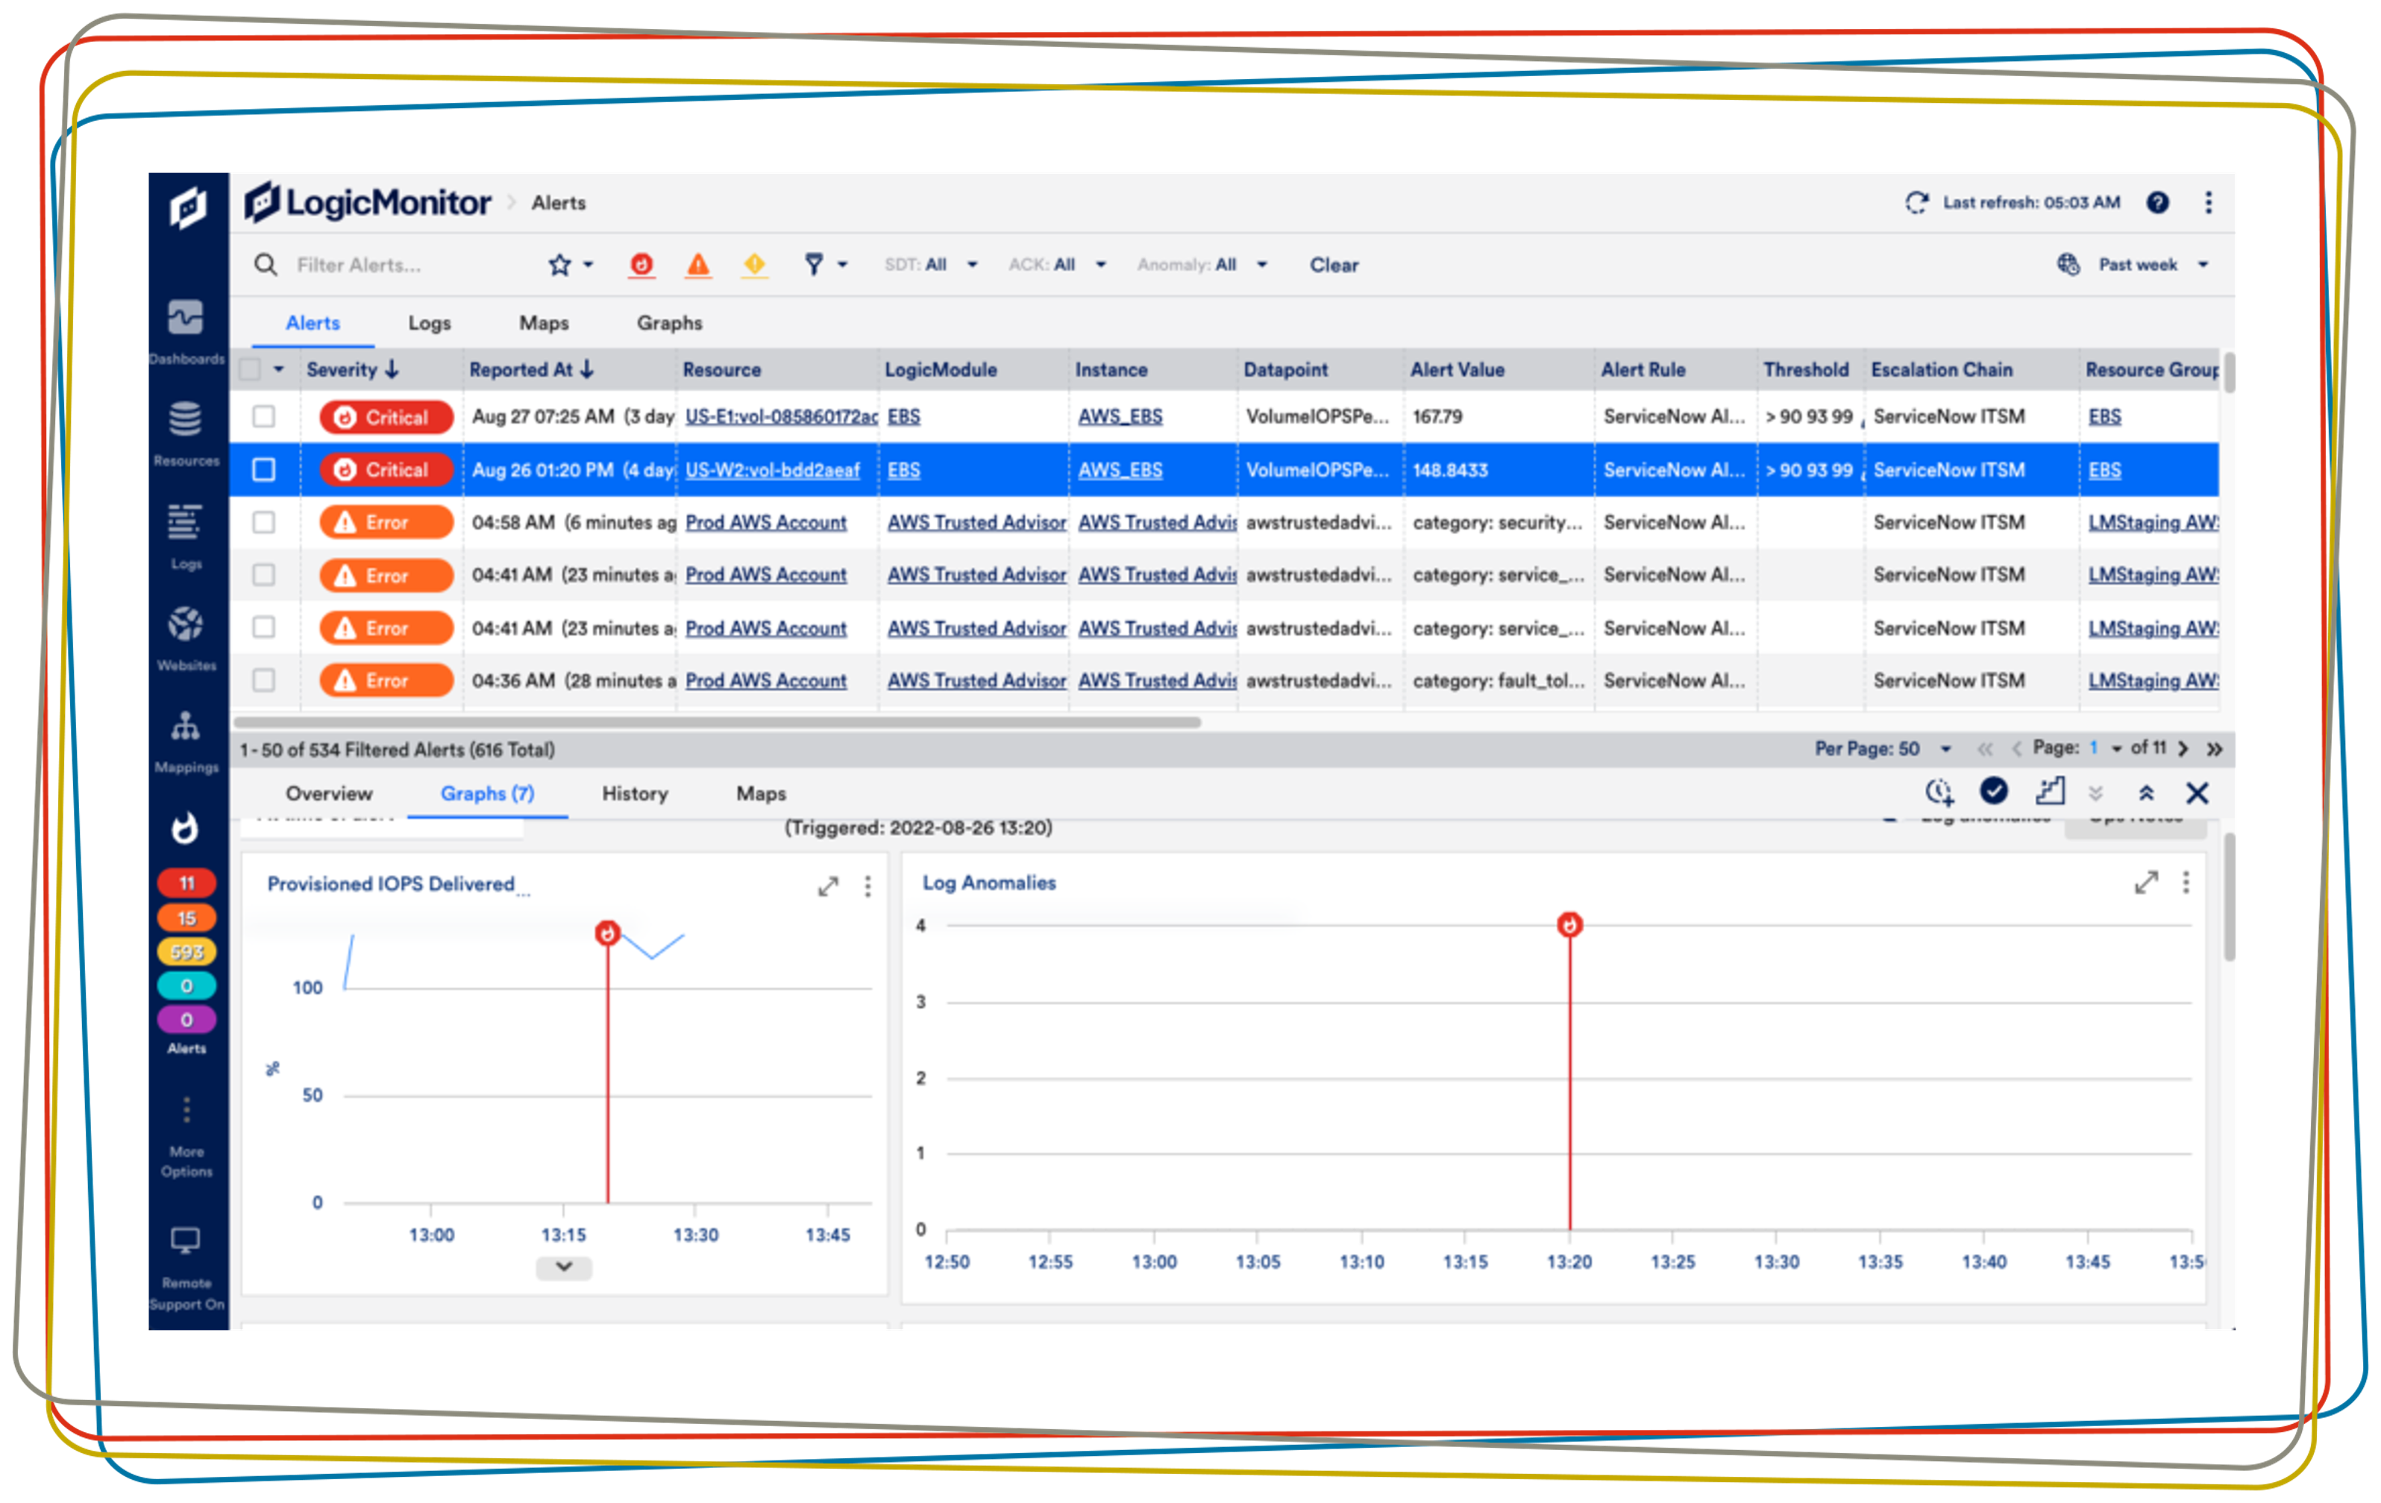This screenshot has height=1503, width=2381.
Task: Toggle the Error severity filter icon
Action: tap(699, 265)
